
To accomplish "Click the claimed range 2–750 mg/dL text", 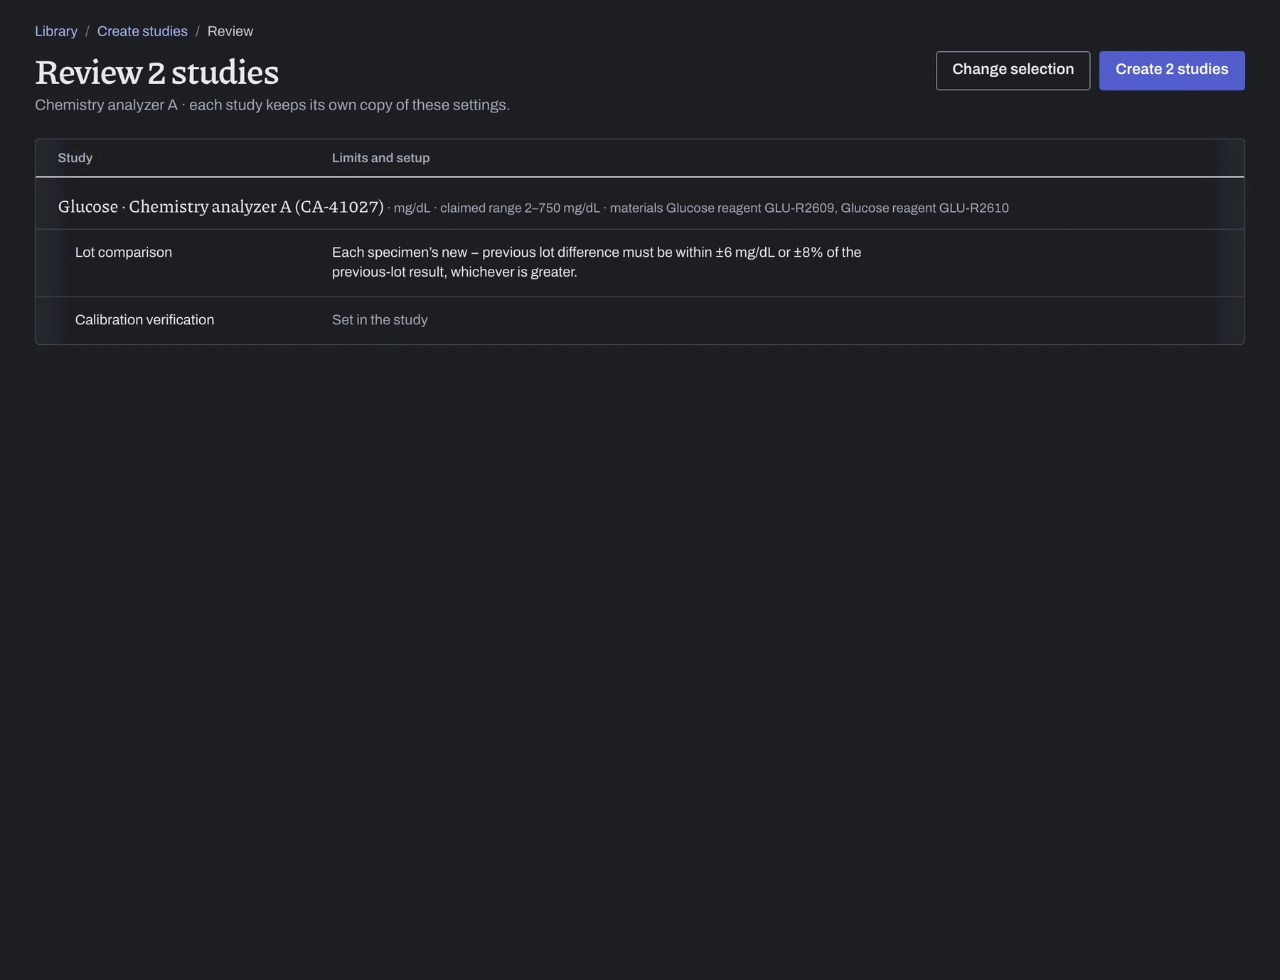I will pyautogui.click(x=520, y=208).
